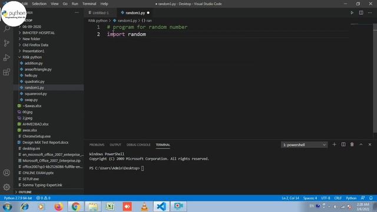Image resolution: width=377 pixels, height=212 pixels.
Task: Switch to the PROBLEMS panel tab
Action: 97,145
